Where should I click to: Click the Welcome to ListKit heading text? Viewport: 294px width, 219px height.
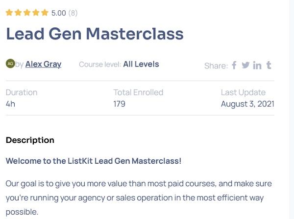click(94, 160)
